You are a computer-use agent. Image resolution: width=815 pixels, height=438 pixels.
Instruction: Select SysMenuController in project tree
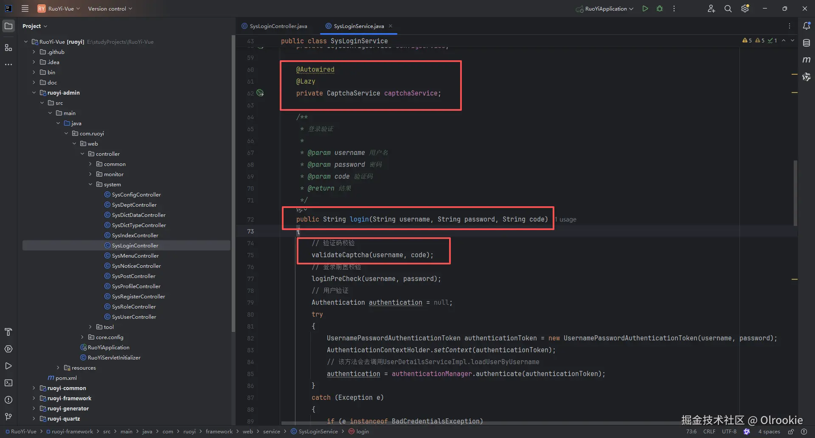click(132, 255)
